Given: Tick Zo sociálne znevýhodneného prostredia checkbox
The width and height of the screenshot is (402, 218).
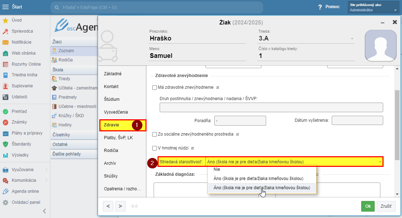Looking at the screenshot, I should pyautogui.click(x=155, y=134).
